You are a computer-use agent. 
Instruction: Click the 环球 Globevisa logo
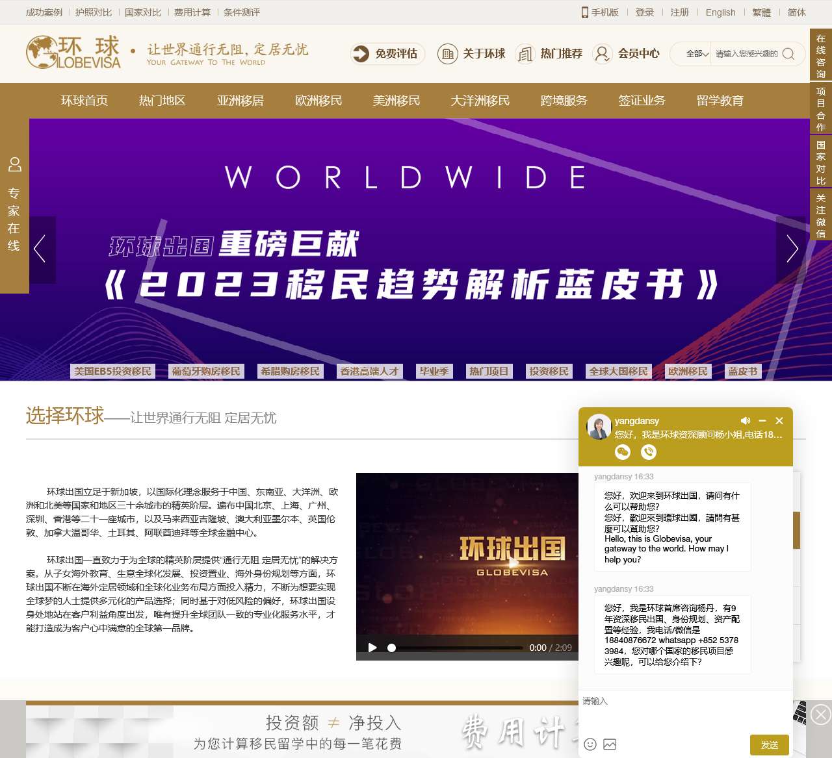pyautogui.click(x=73, y=53)
